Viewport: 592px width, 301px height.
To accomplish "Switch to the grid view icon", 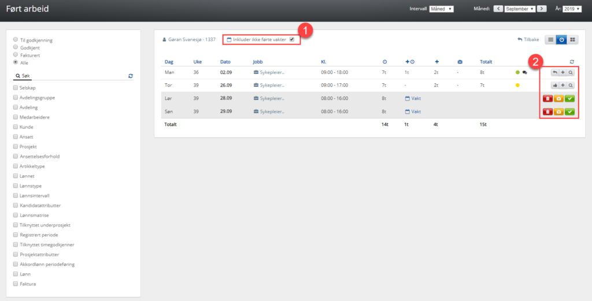I will pyautogui.click(x=572, y=40).
